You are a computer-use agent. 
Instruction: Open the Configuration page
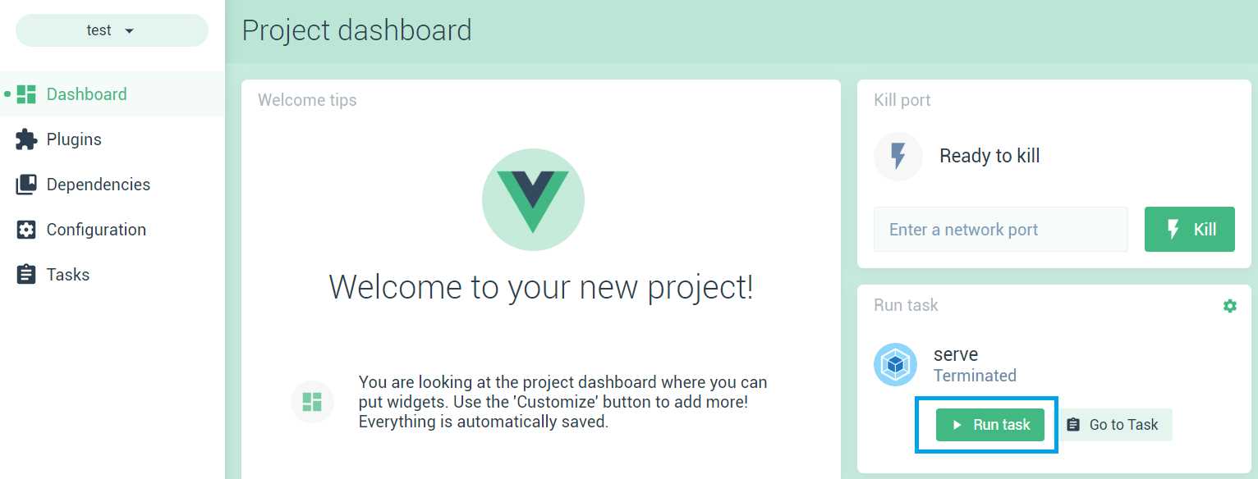96,229
